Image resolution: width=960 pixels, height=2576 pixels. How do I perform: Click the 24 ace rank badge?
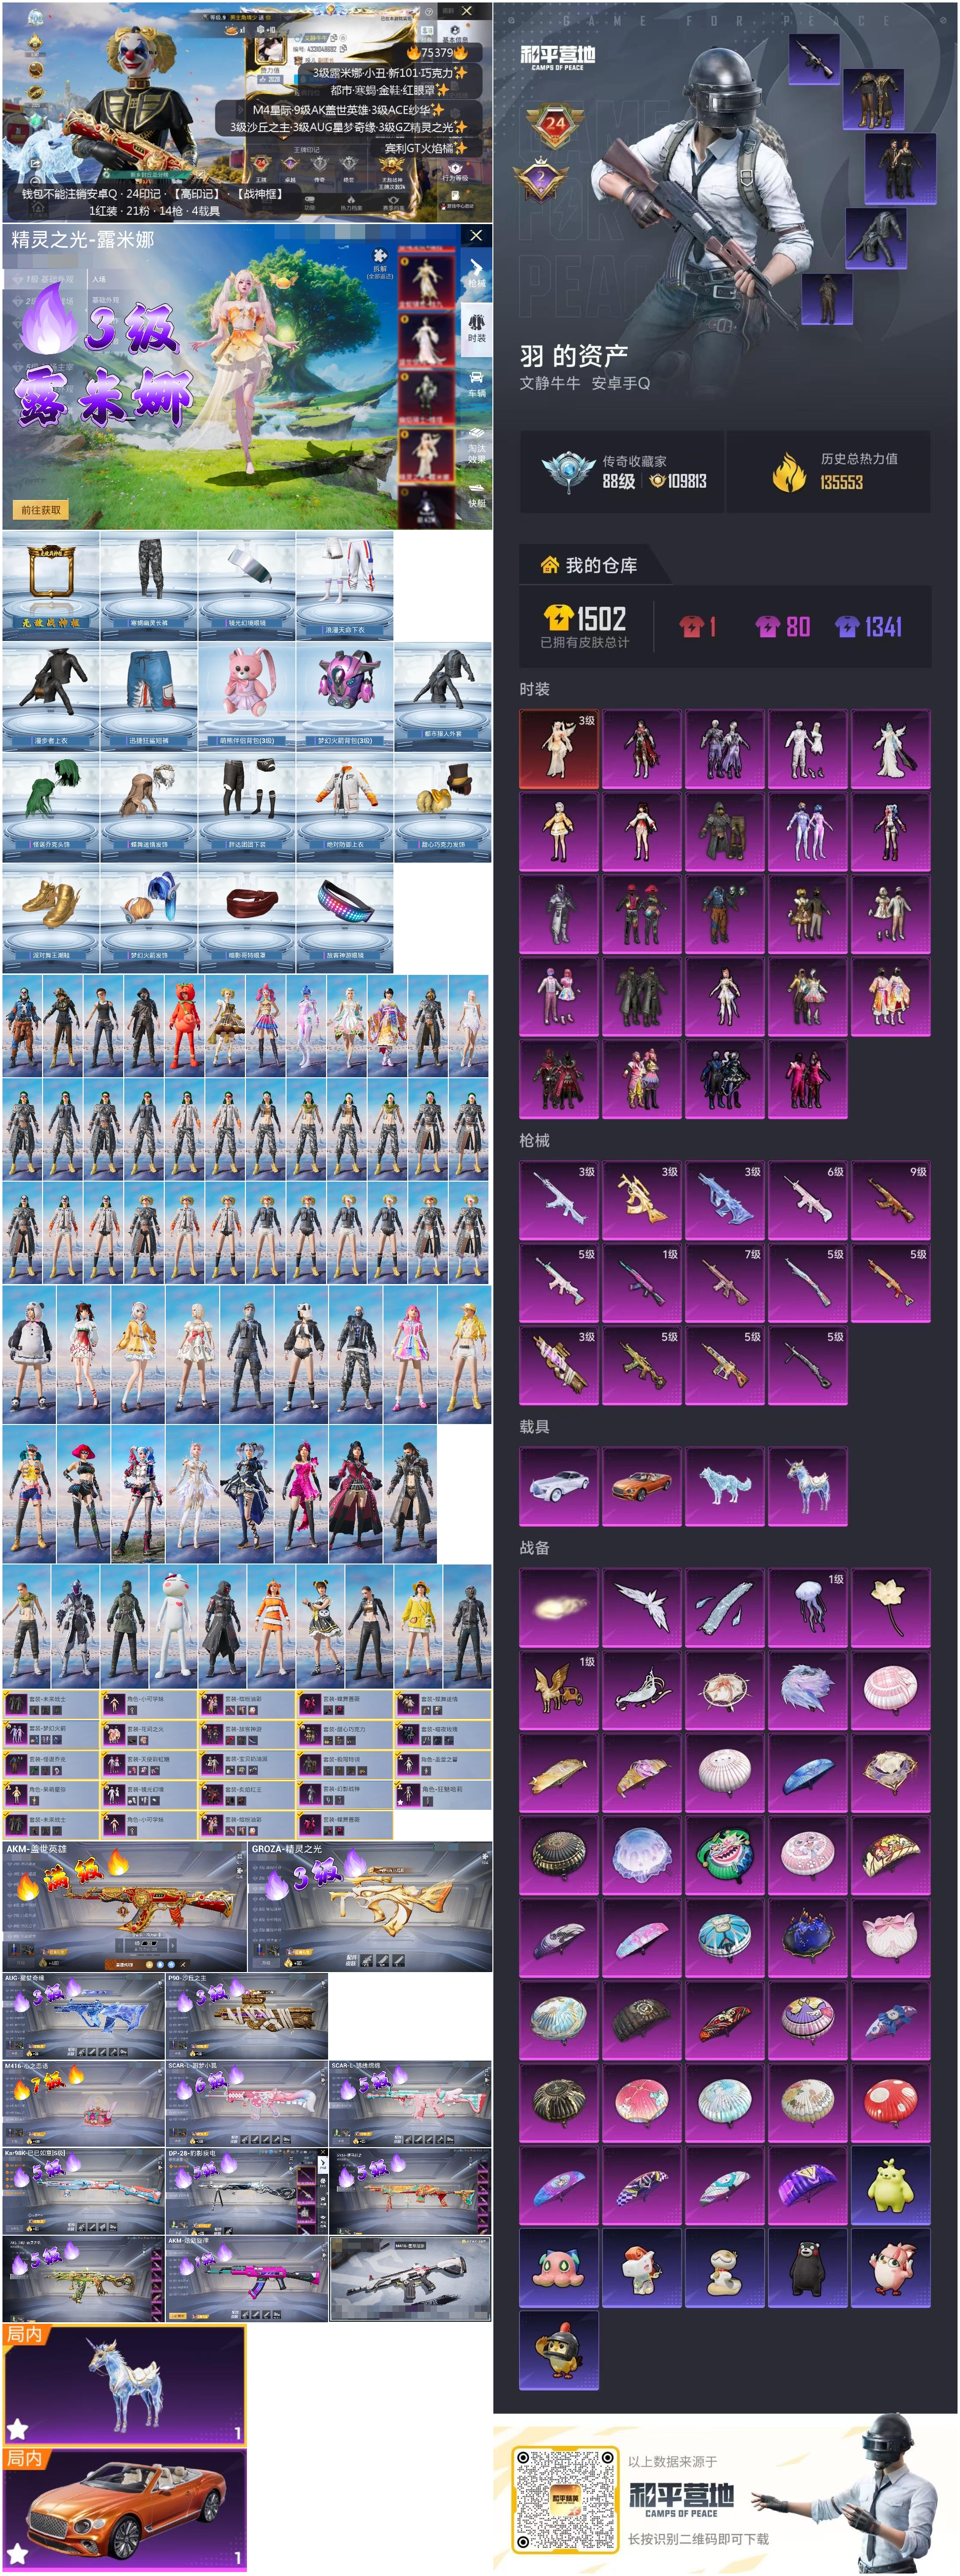pos(554,124)
